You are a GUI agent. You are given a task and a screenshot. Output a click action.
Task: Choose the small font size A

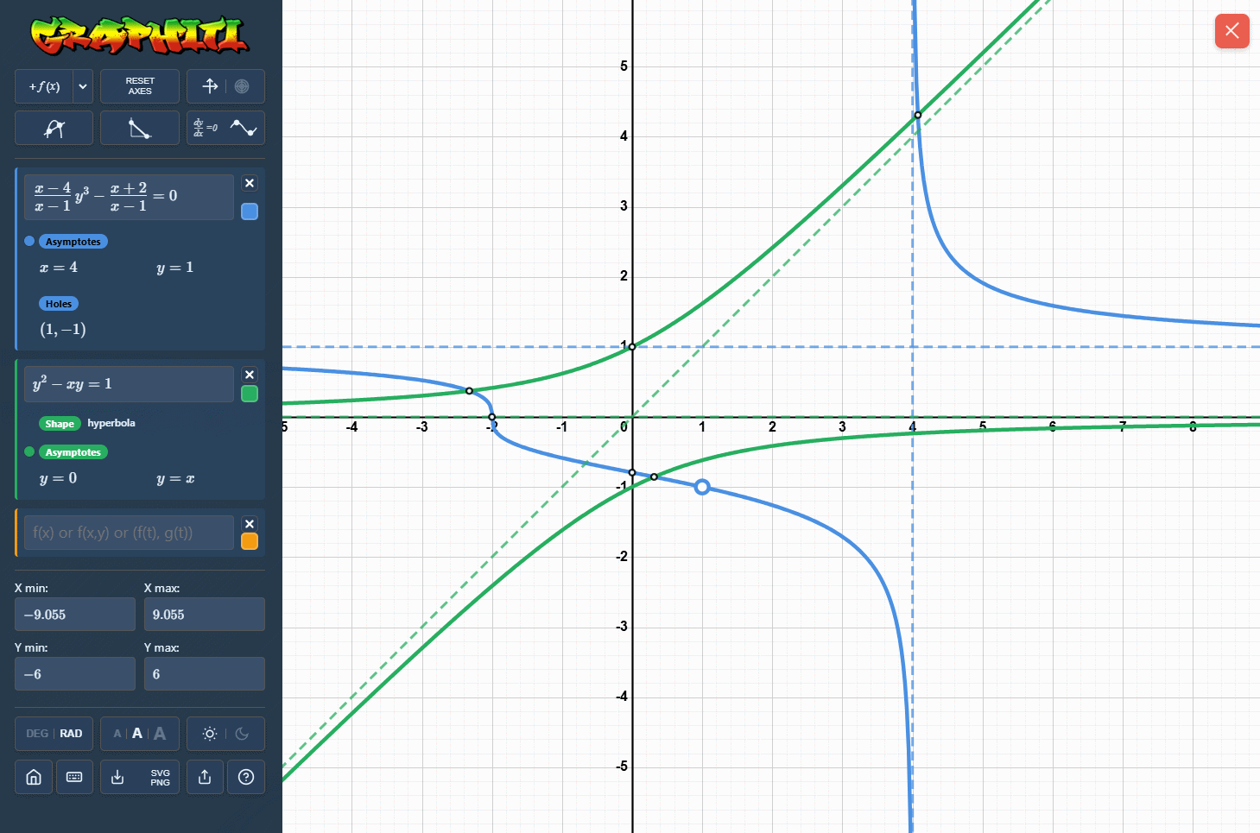tap(117, 734)
